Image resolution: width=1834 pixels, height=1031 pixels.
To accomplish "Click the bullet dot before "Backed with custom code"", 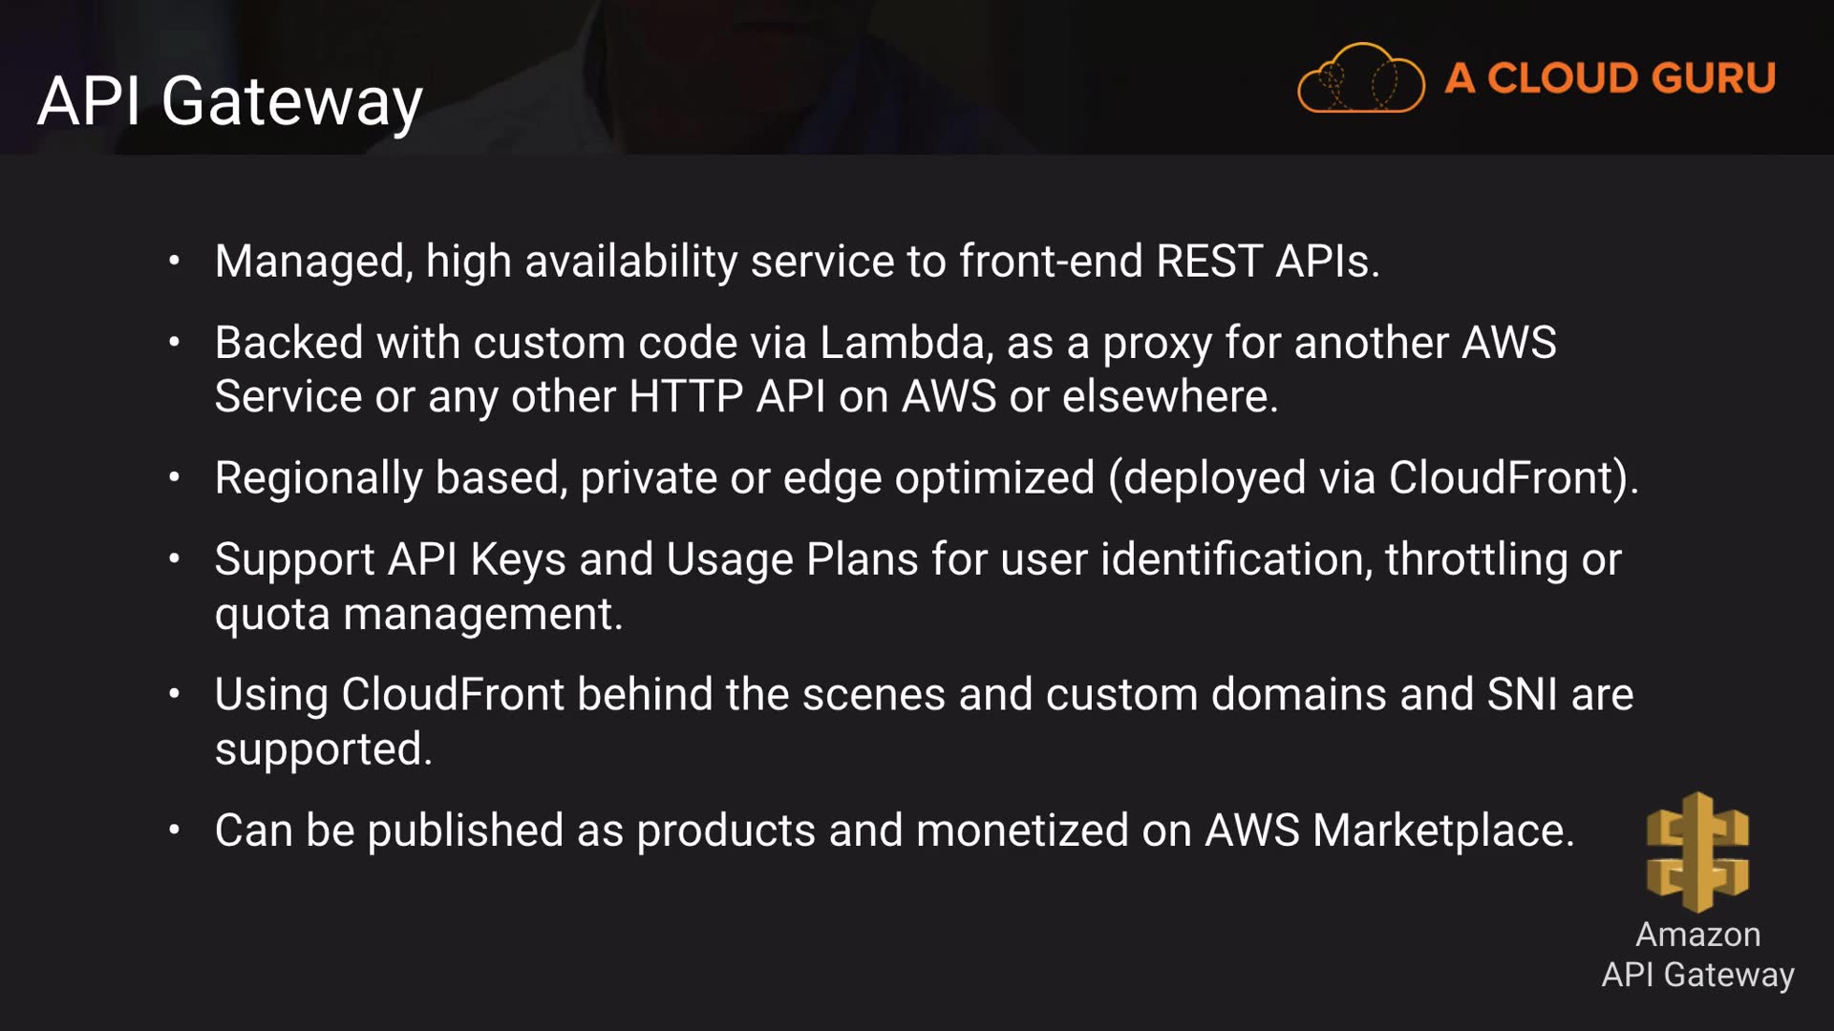I will coord(174,342).
